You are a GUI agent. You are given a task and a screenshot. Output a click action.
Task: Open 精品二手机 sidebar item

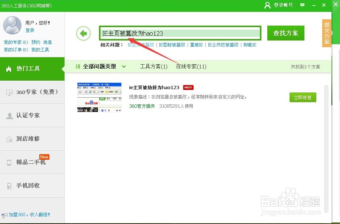click(x=32, y=162)
